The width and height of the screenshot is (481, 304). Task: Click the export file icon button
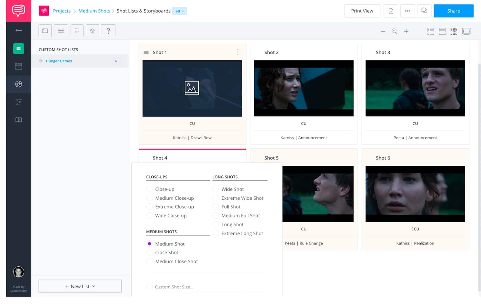point(391,11)
